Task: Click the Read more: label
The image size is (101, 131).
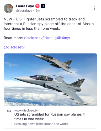Action: click(x=13, y=38)
